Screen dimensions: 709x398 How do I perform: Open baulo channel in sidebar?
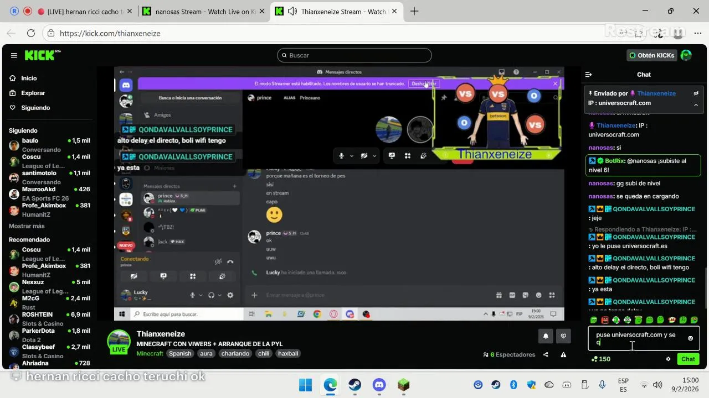(x=49, y=145)
